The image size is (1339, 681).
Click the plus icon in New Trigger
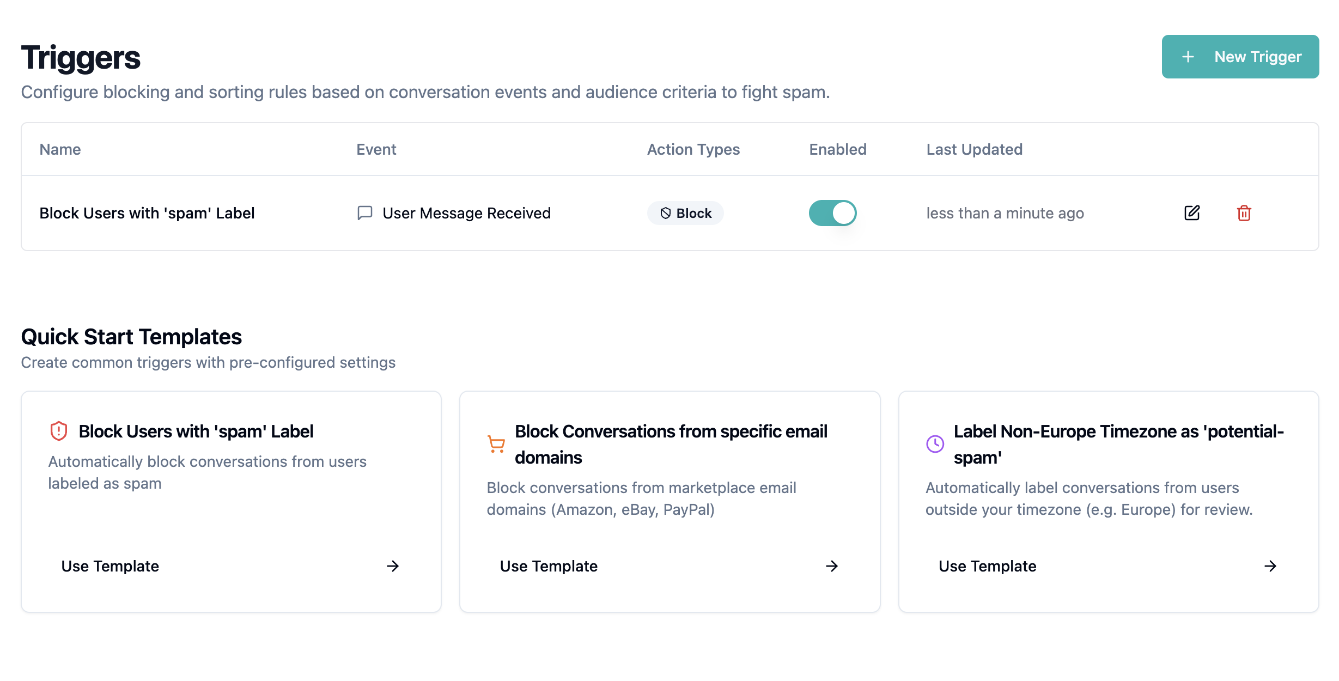(1188, 57)
